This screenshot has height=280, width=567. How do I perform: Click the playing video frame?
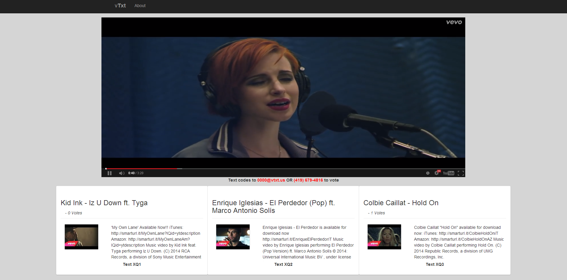tap(283, 97)
